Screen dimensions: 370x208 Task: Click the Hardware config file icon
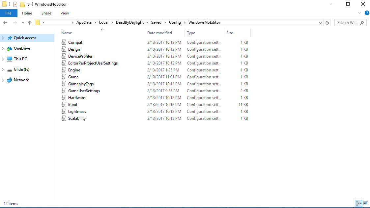[64, 98]
